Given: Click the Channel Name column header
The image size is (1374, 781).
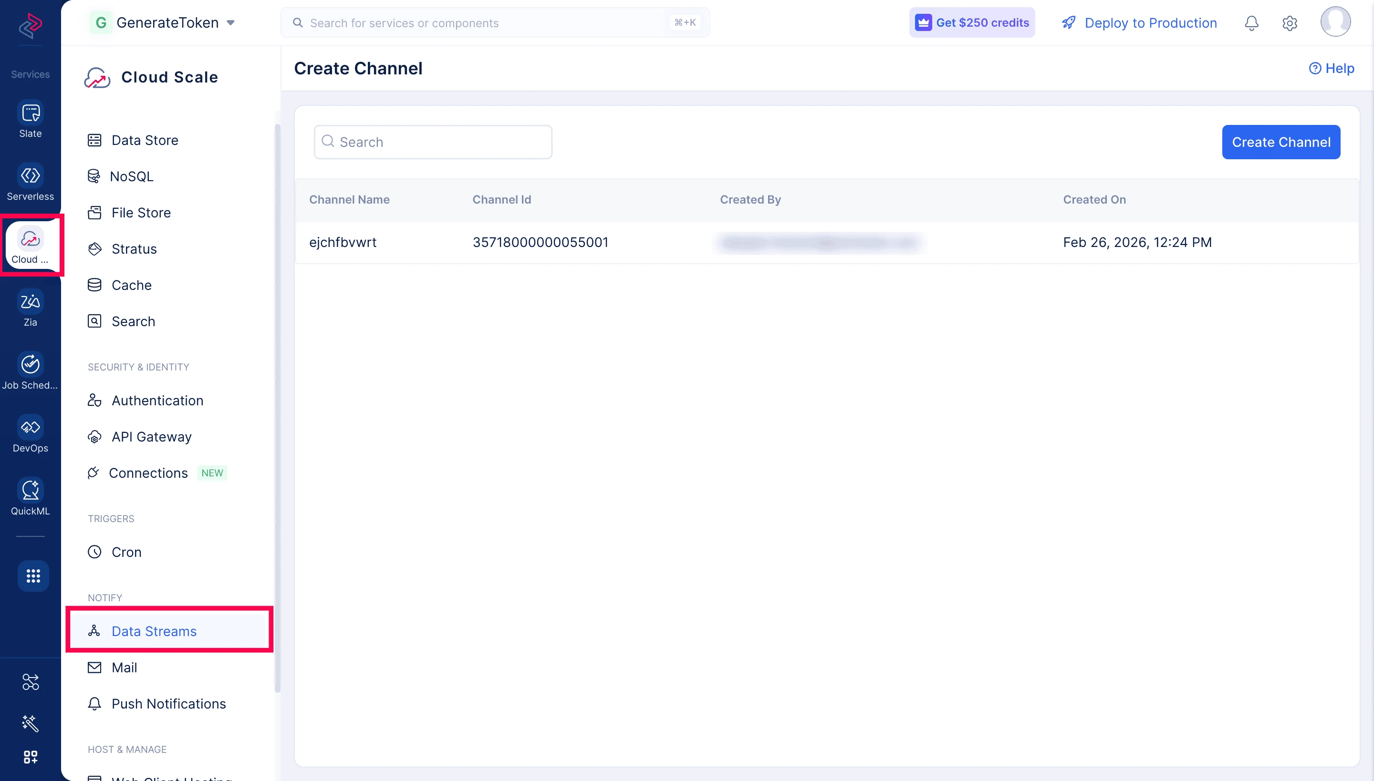Looking at the screenshot, I should [x=349, y=199].
